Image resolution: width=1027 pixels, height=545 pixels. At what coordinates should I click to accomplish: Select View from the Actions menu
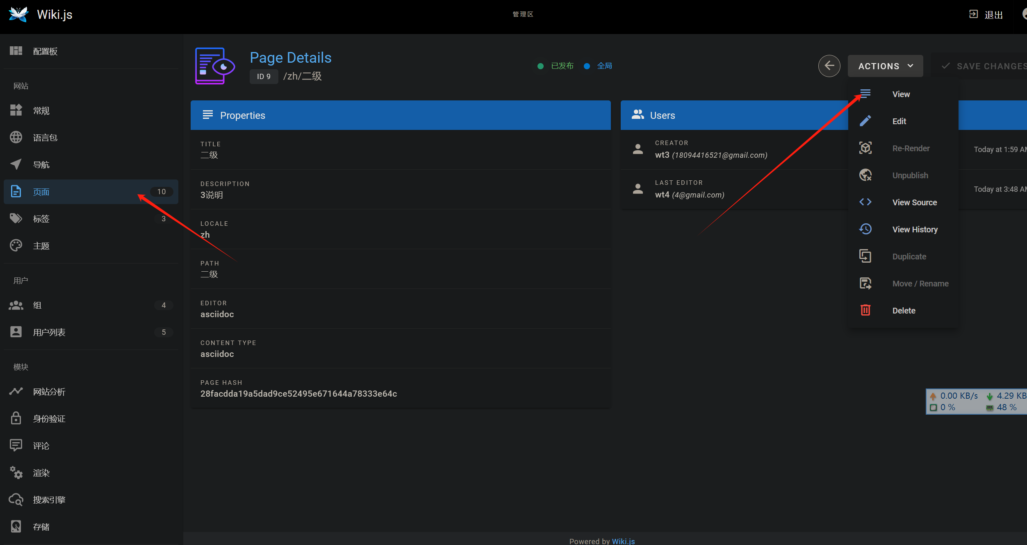[901, 94]
